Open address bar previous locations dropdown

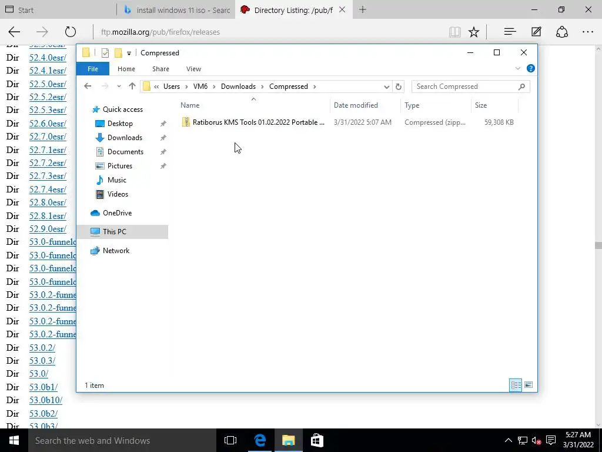click(387, 87)
